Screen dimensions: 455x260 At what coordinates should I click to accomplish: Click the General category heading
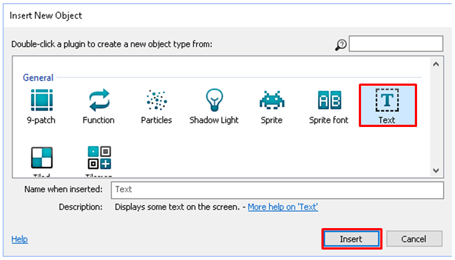click(38, 78)
